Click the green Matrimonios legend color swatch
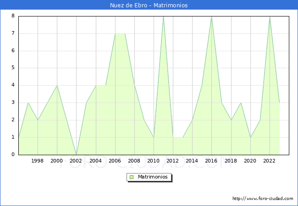298x206 pixels. pos(132,177)
